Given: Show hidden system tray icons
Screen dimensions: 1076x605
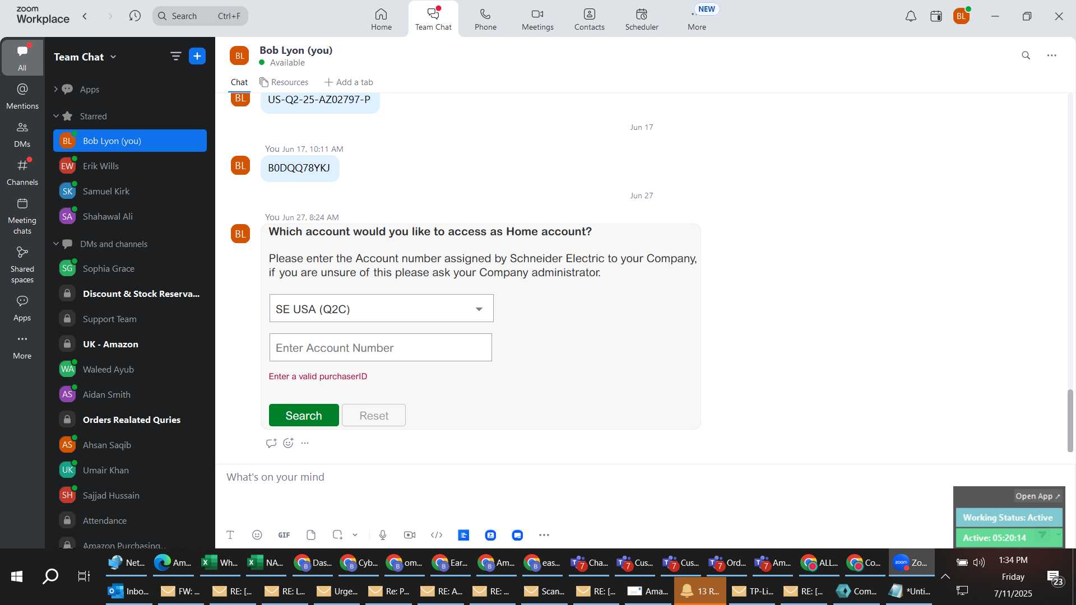Looking at the screenshot, I should coord(945,576).
